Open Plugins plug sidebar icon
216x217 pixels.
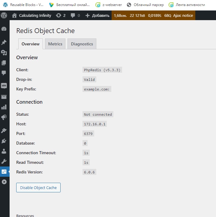[x=4, y=141]
